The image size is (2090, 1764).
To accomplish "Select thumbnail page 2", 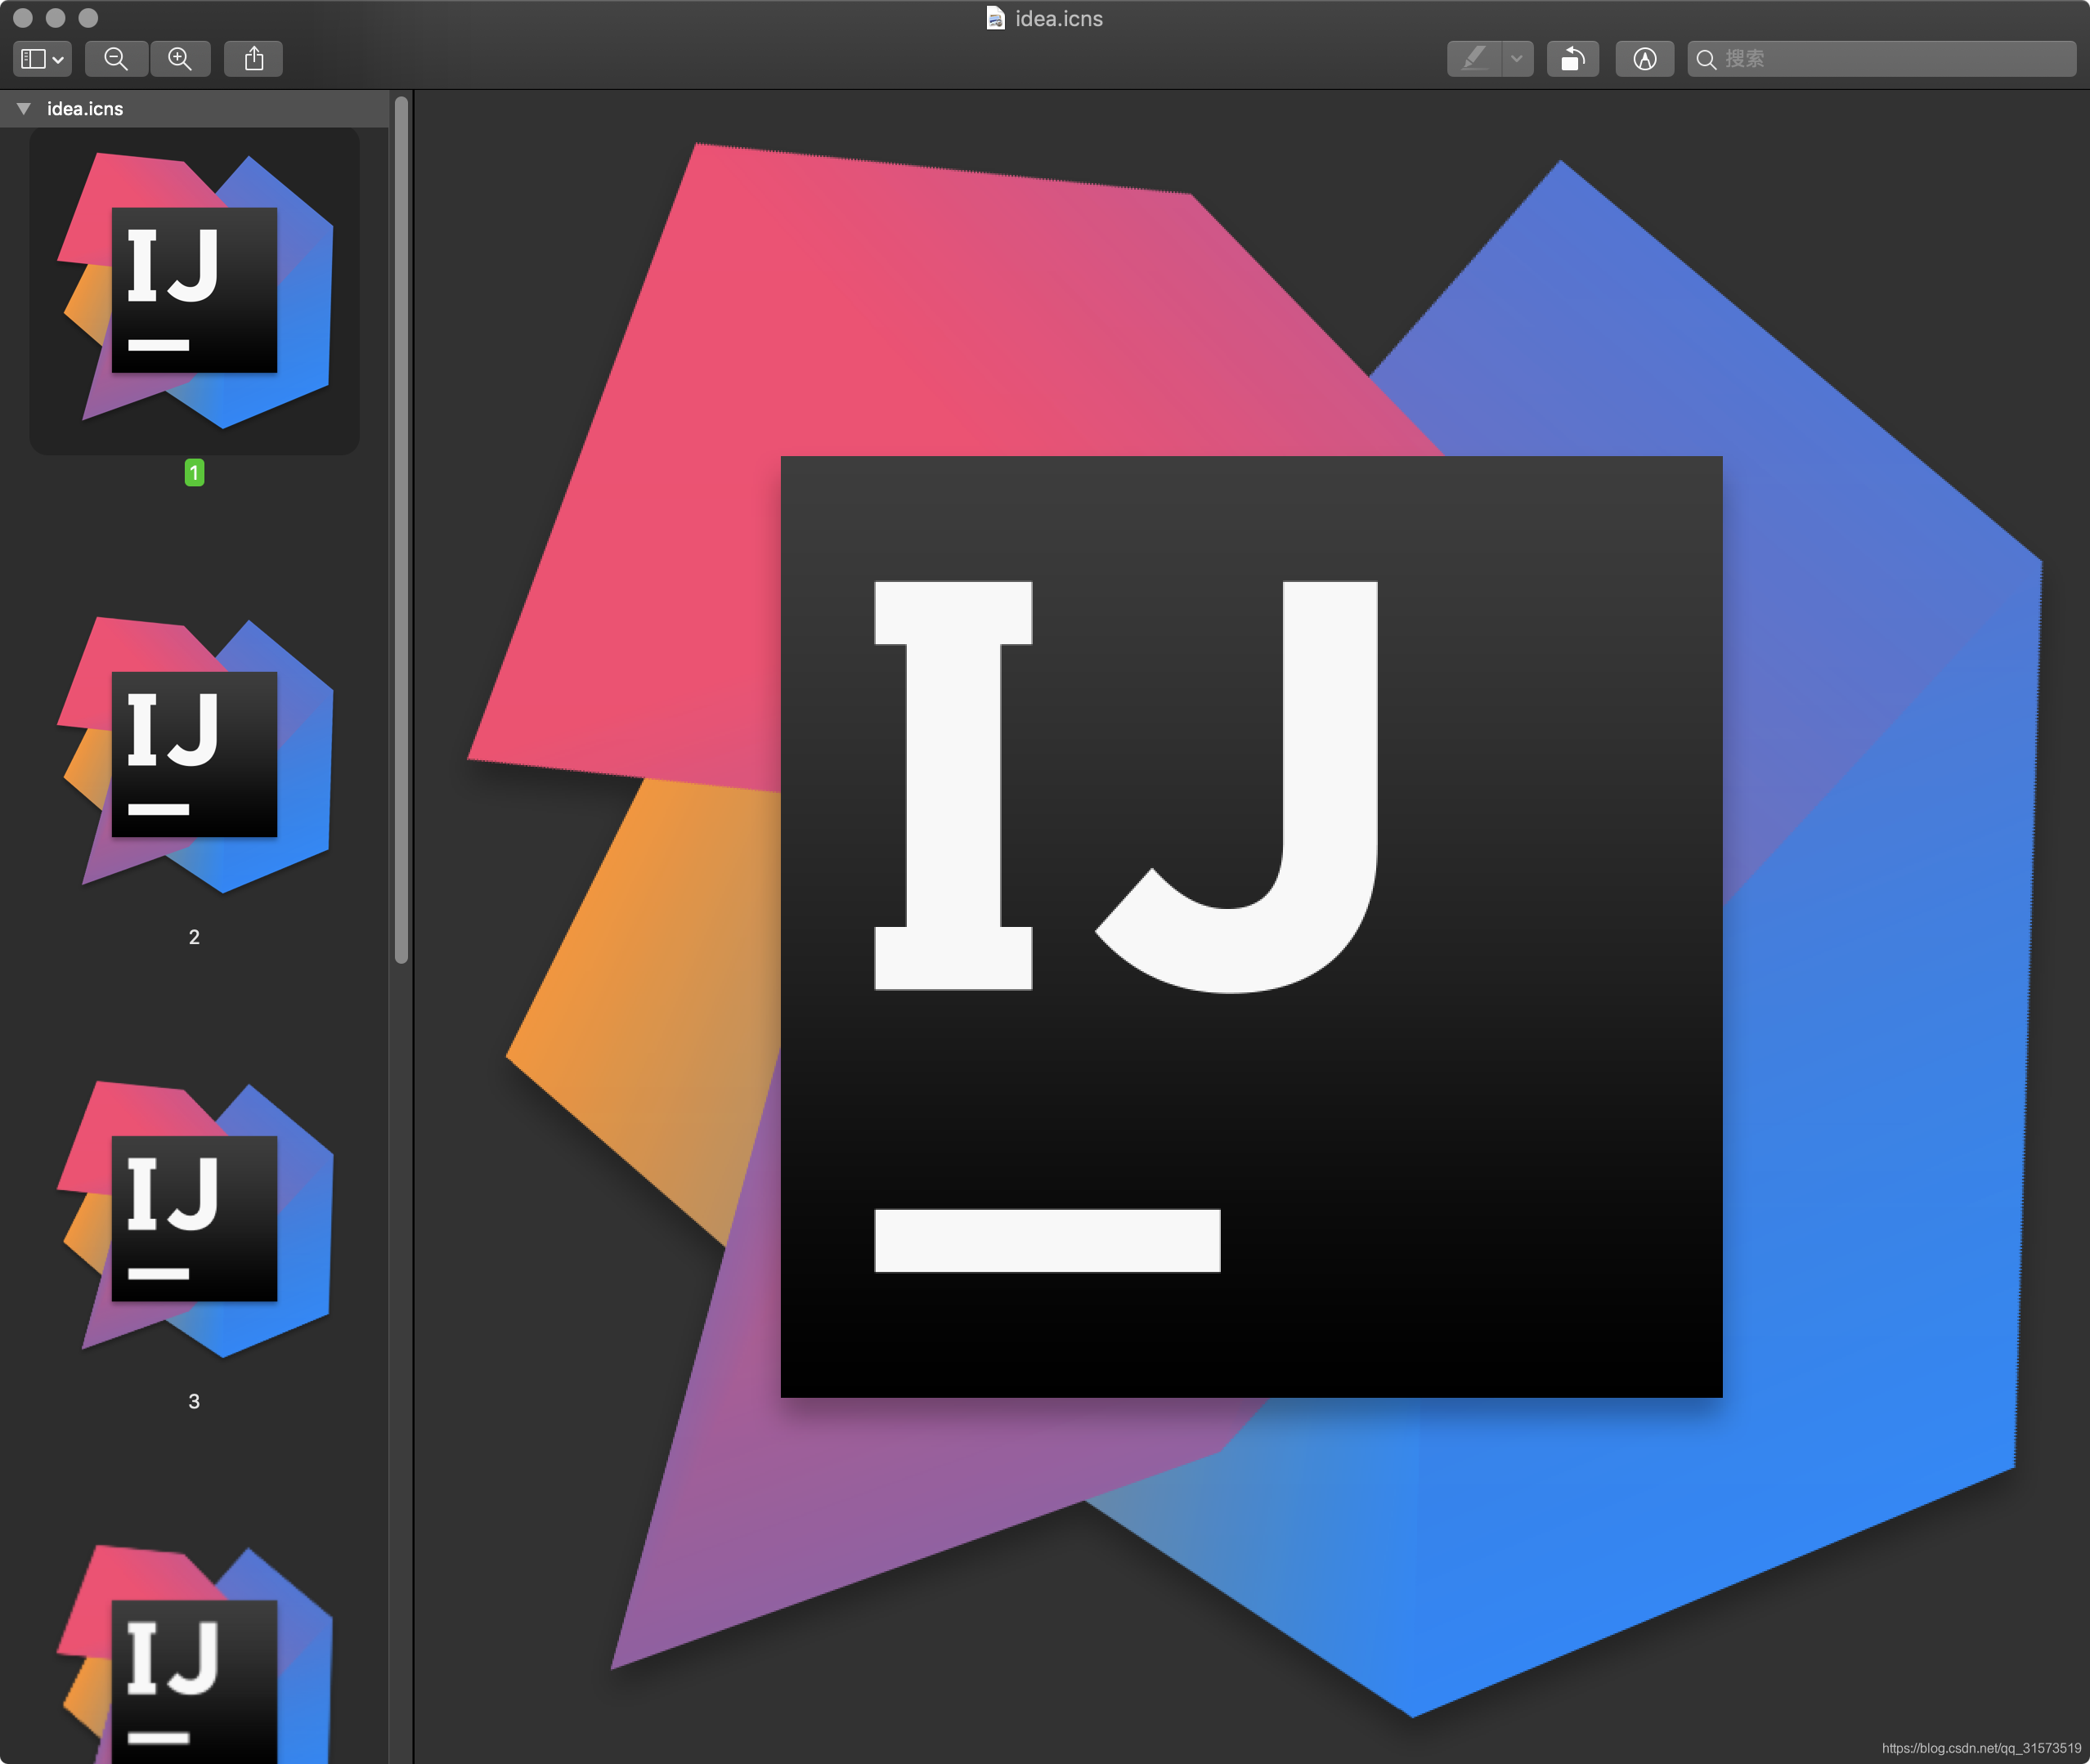I will (x=194, y=755).
